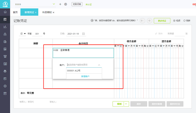Open the video tutorial sidebar icon
The height and width of the screenshot is (113, 196).
tap(5, 93)
